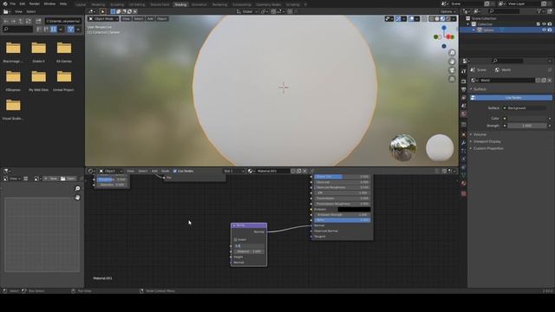This screenshot has height=312, width=555.
Task: Hide the Collection in outliner viewport
Action: 544,24
